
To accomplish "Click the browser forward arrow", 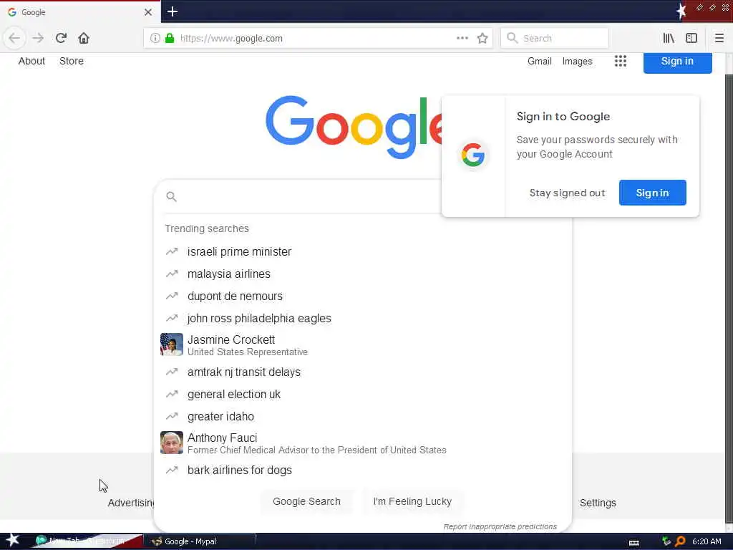I will tap(38, 38).
